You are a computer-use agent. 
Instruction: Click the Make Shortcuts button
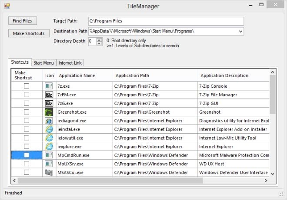point(29,33)
